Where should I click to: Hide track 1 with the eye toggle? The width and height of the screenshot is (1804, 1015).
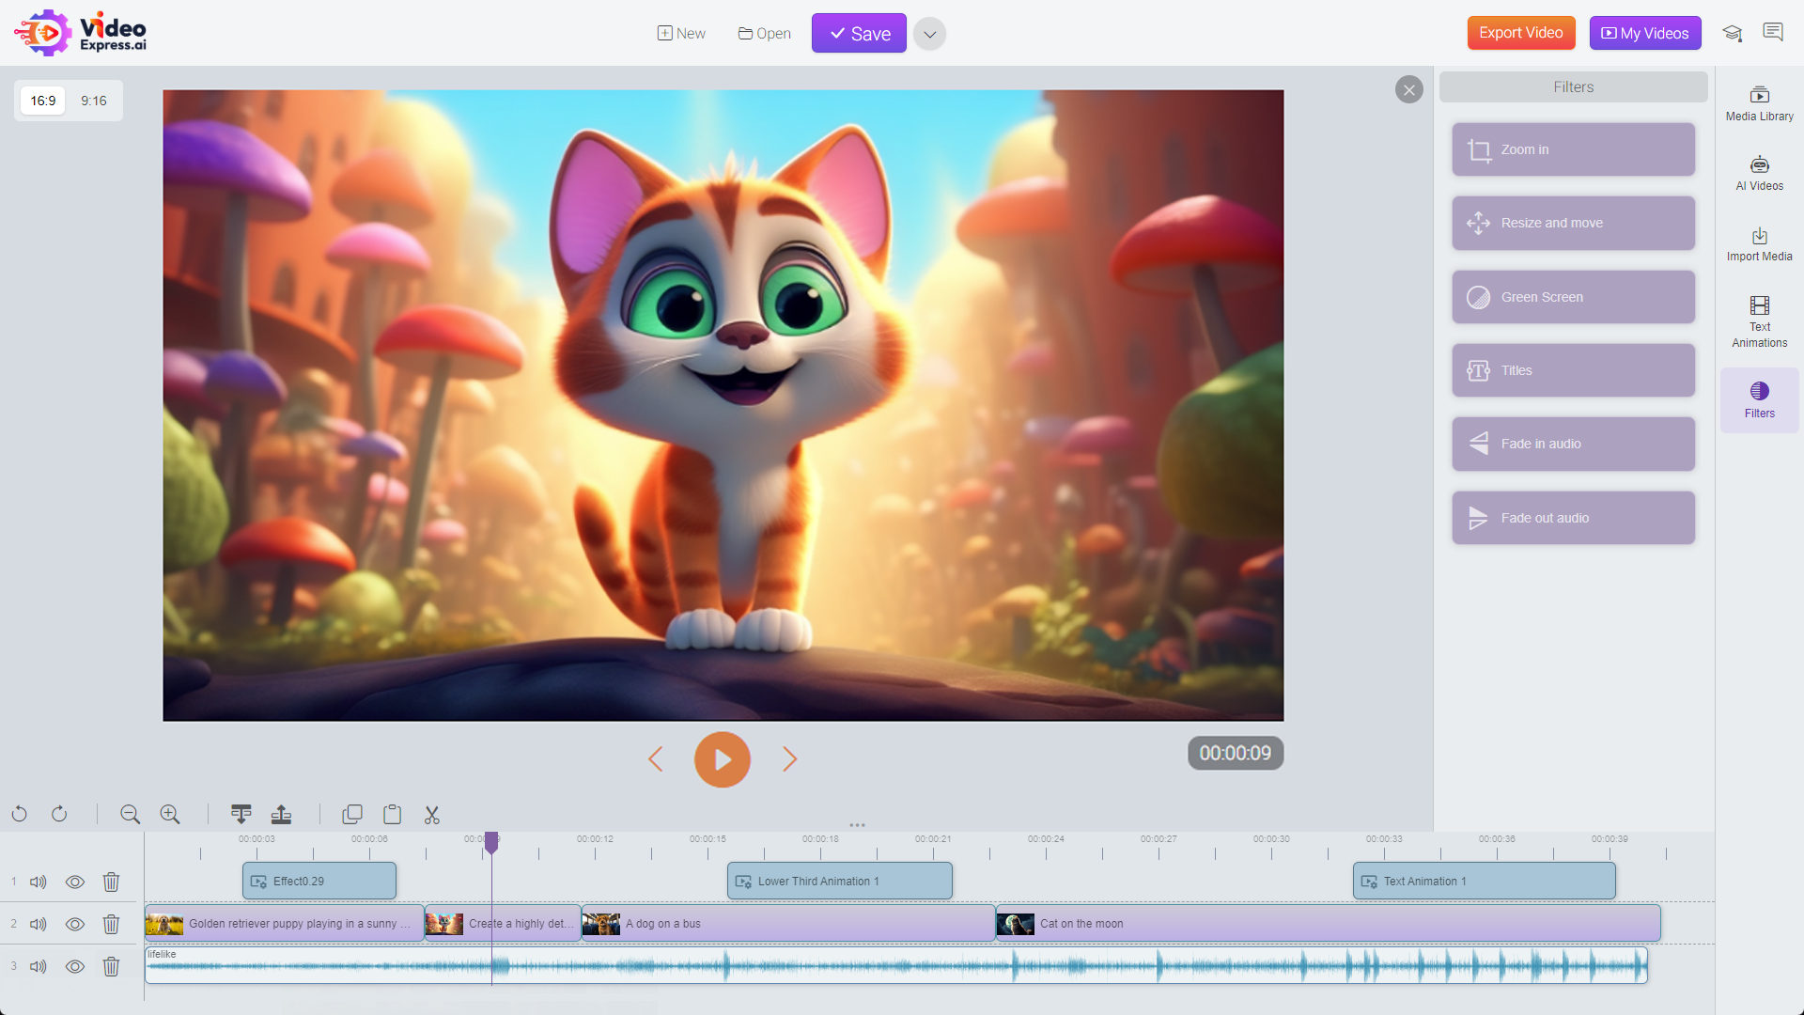click(74, 882)
